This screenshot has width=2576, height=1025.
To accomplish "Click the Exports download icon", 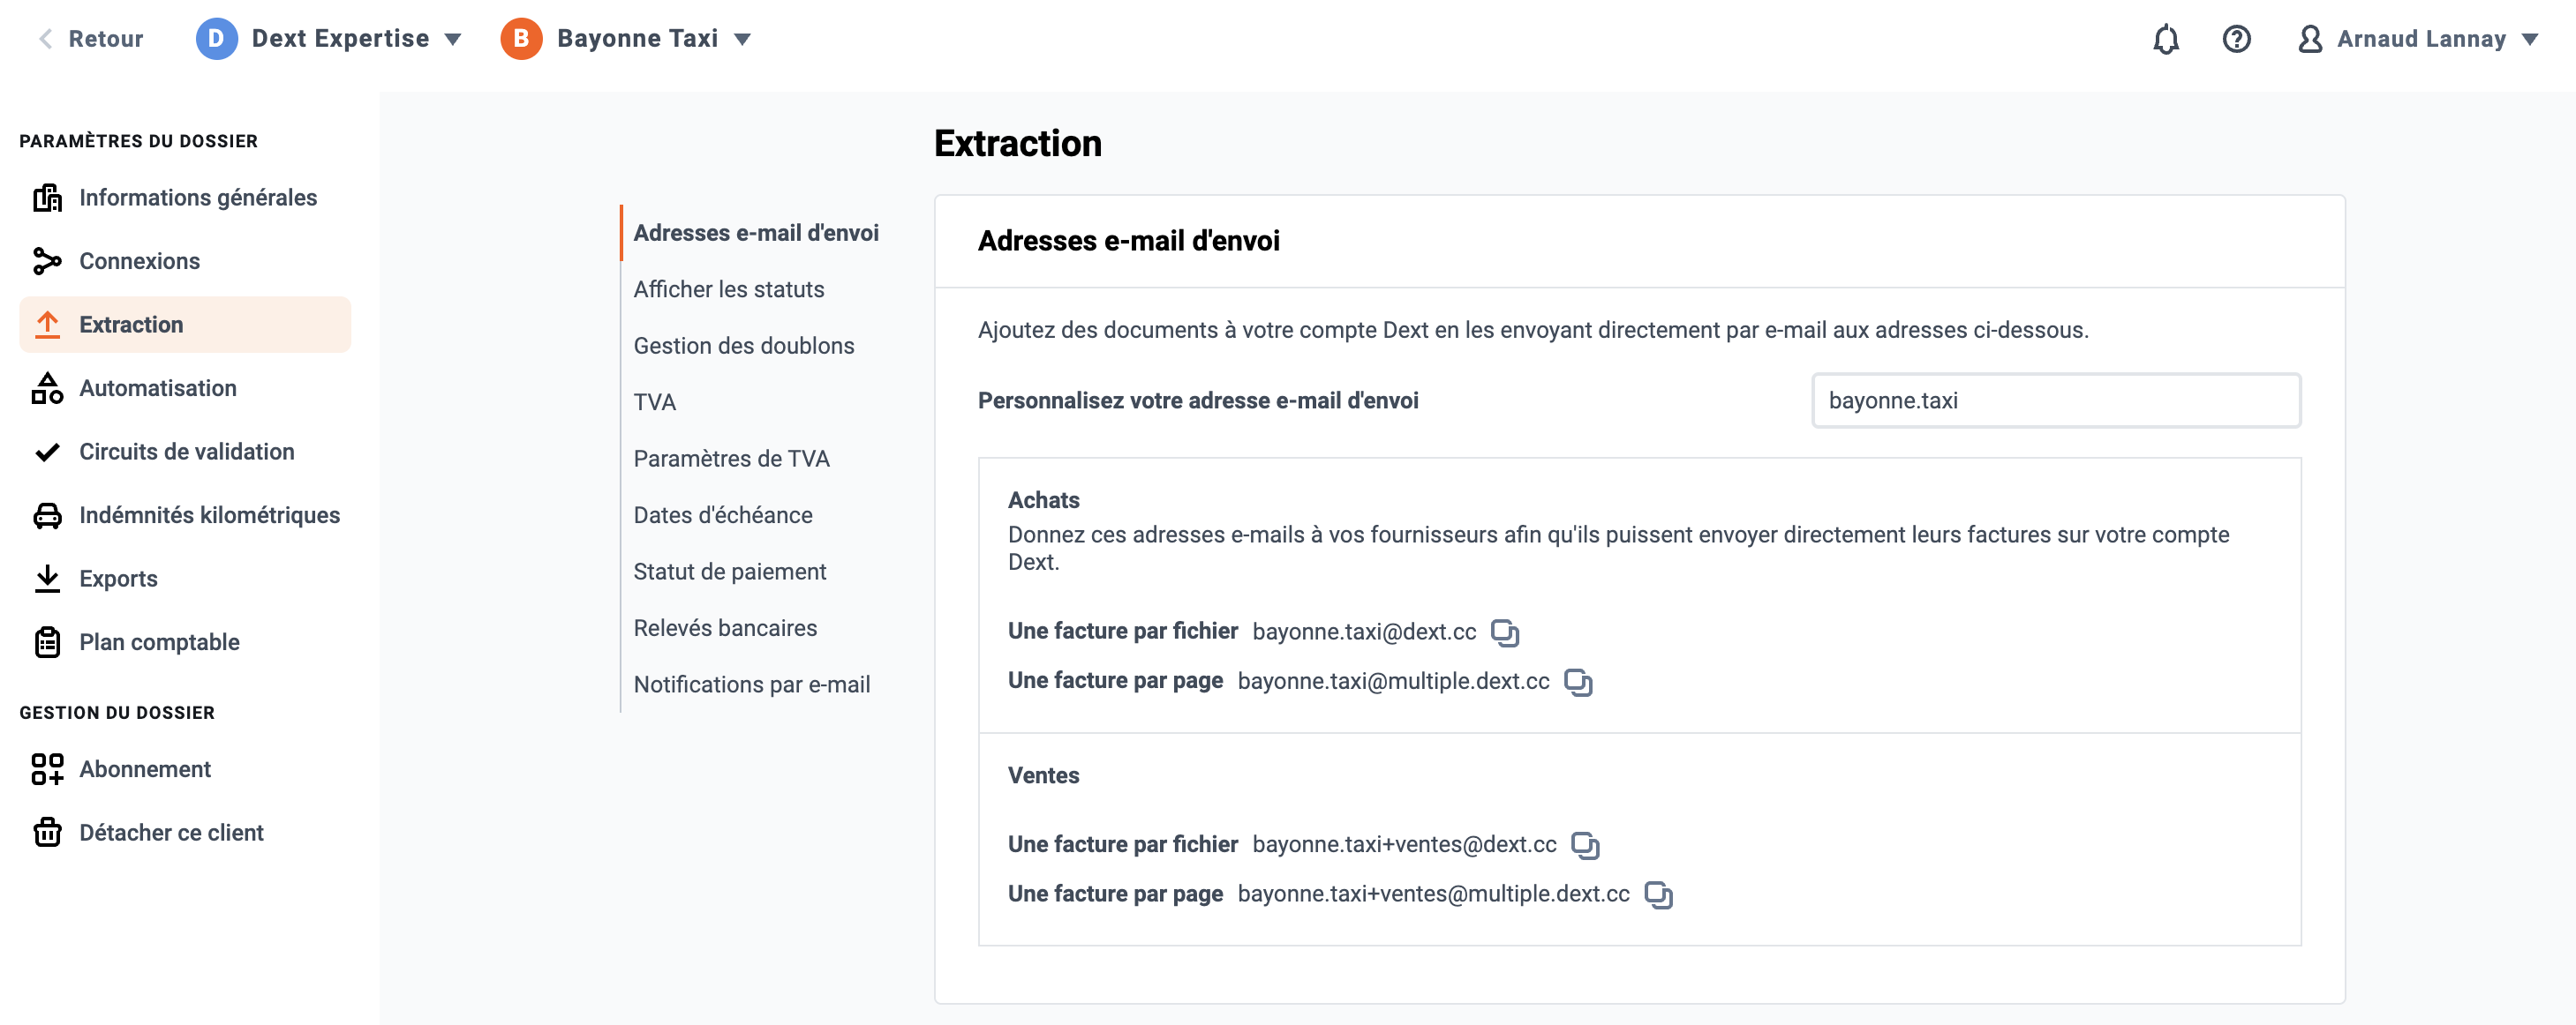I will [47, 579].
